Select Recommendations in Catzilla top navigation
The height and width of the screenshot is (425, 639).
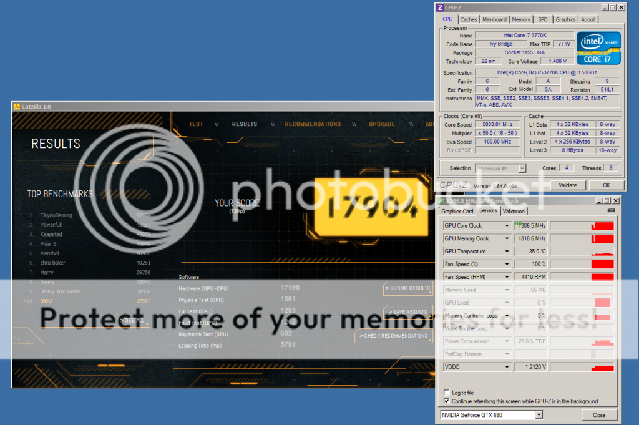(x=313, y=124)
